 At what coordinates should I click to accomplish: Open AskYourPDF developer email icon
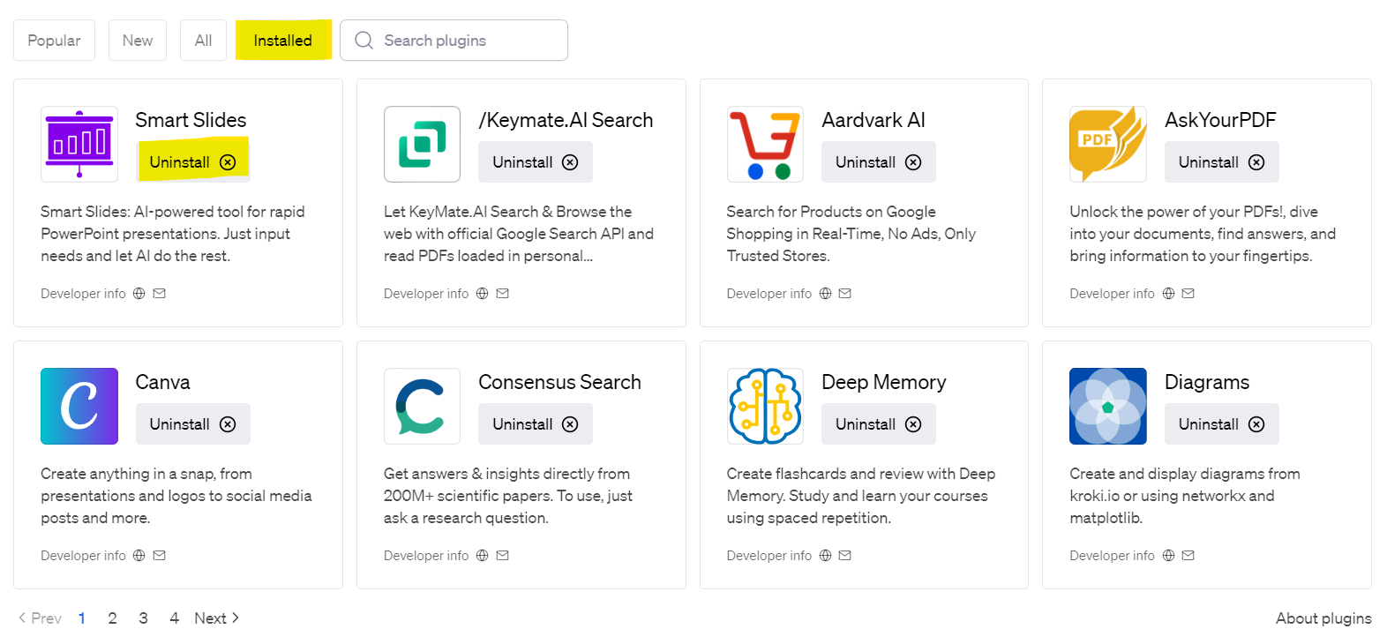[1188, 294]
